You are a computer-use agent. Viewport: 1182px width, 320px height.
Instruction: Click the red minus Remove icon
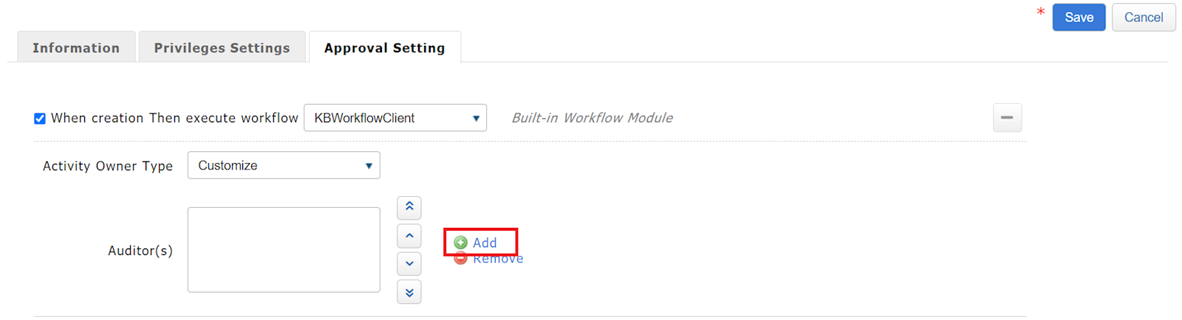tap(460, 259)
